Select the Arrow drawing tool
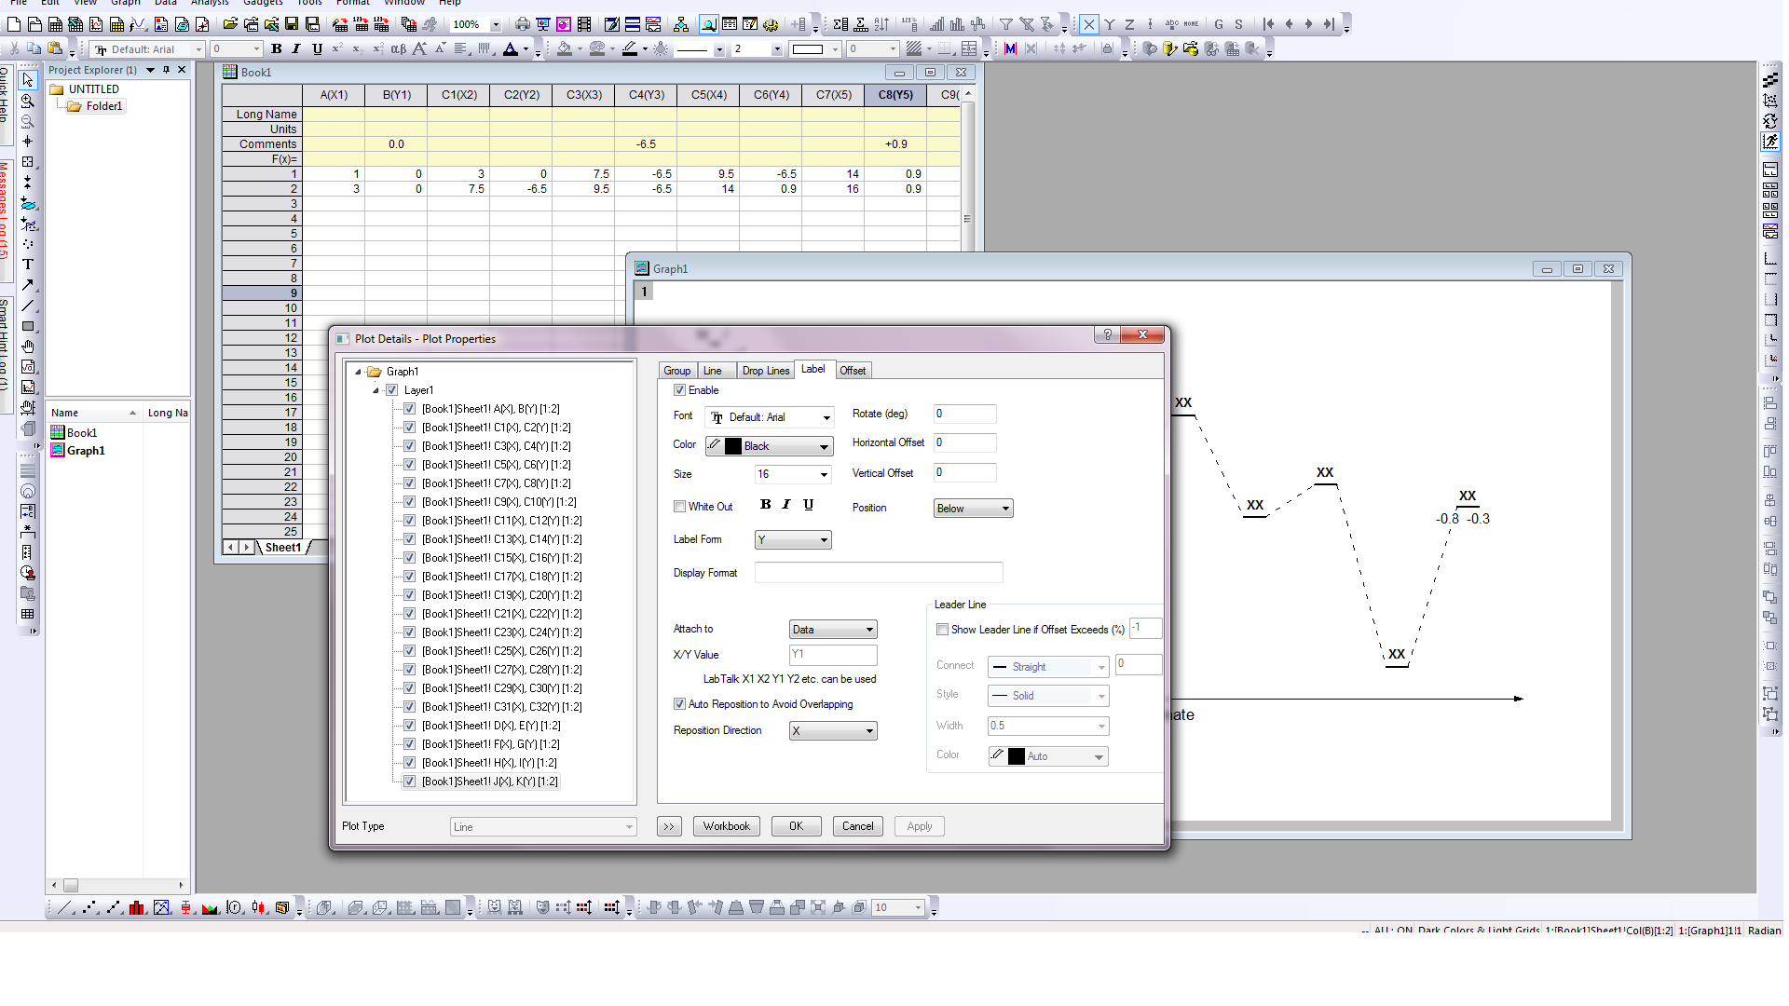Image resolution: width=1789 pixels, height=1006 pixels. [x=28, y=285]
